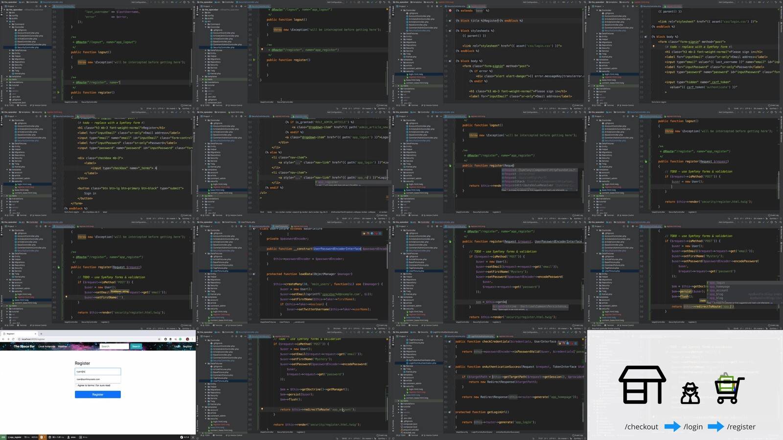
Task: Focus the email field containing ryan@s
Action: point(98,372)
